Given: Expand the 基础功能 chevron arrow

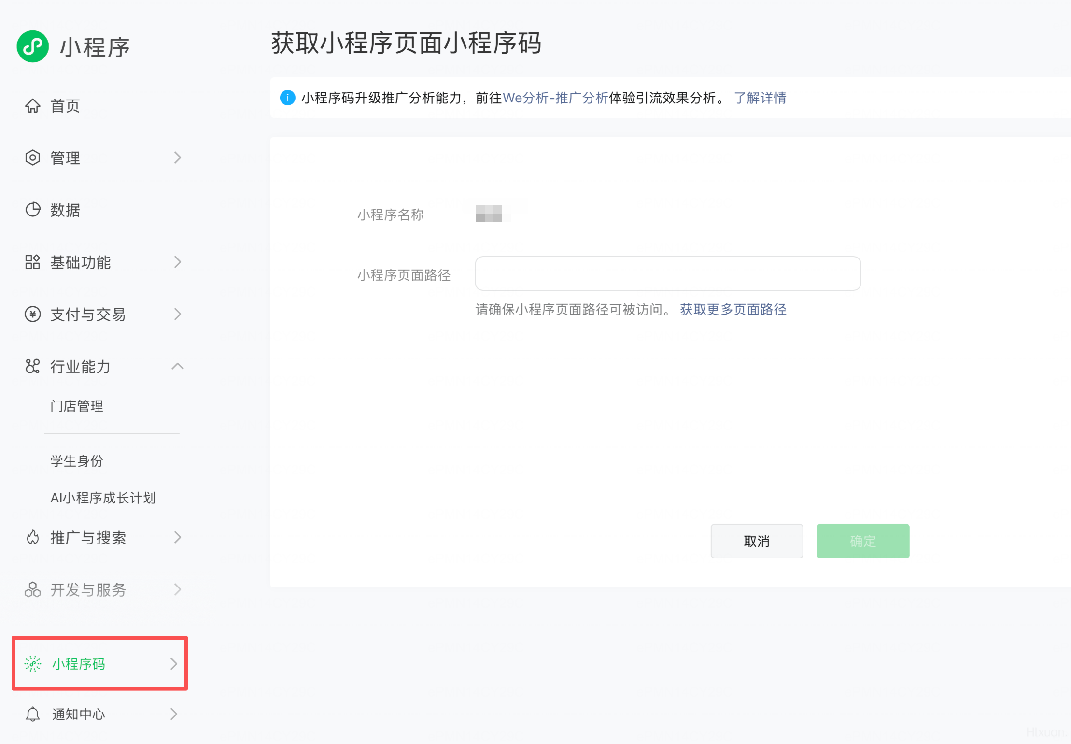Looking at the screenshot, I should pyautogui.click(x=177, y=262).
